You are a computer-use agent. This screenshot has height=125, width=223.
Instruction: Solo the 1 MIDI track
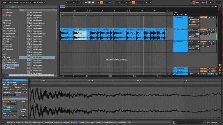tap(209, 17)
